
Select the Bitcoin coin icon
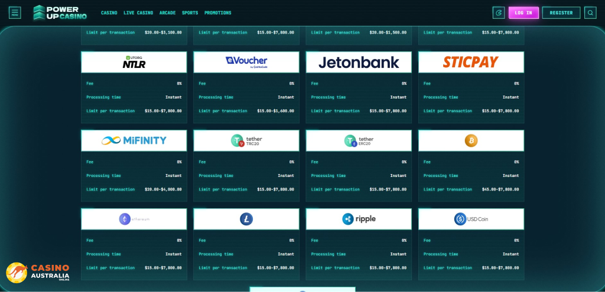coord(471,140)
